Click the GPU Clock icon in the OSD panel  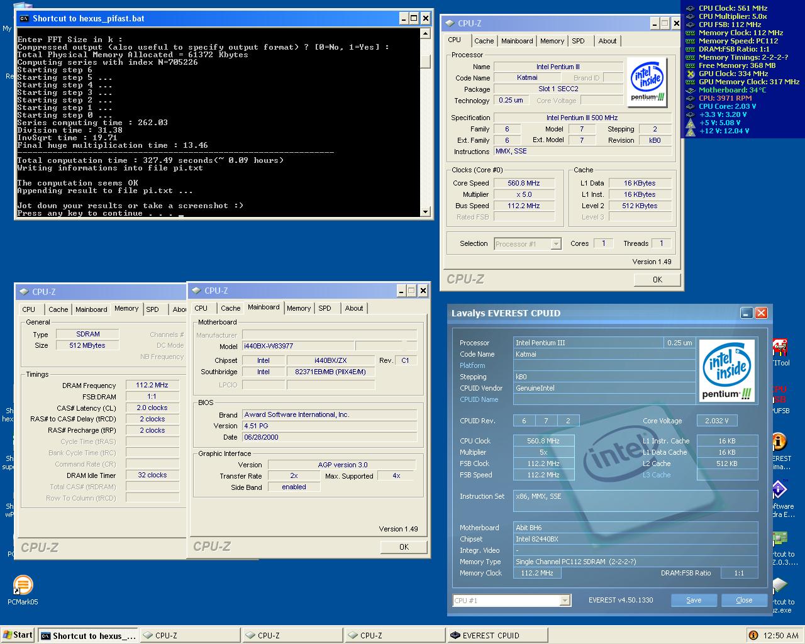pyautogui.click(x=691, y=74)
